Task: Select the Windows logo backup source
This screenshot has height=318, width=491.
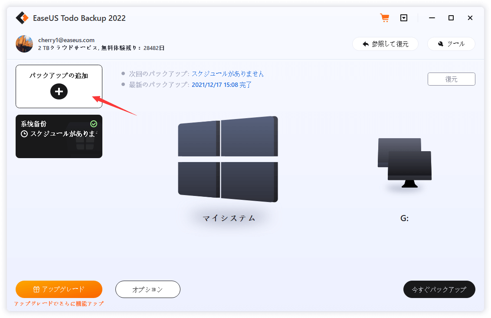Action: [x=228, y=159]
